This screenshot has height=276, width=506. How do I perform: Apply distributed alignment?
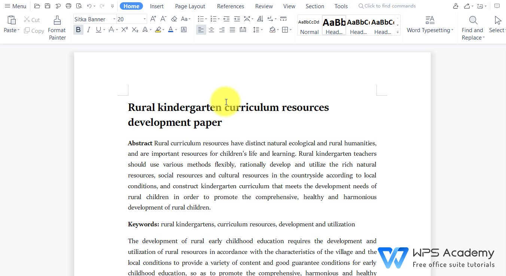(x=243, y=30)
